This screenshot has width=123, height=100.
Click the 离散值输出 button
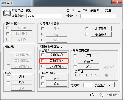point(22,61)
